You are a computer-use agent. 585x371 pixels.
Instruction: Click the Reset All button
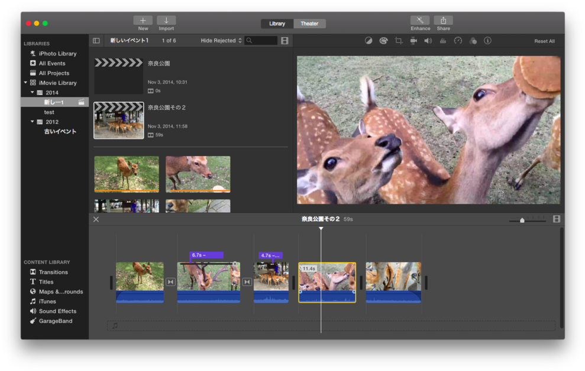544,41
